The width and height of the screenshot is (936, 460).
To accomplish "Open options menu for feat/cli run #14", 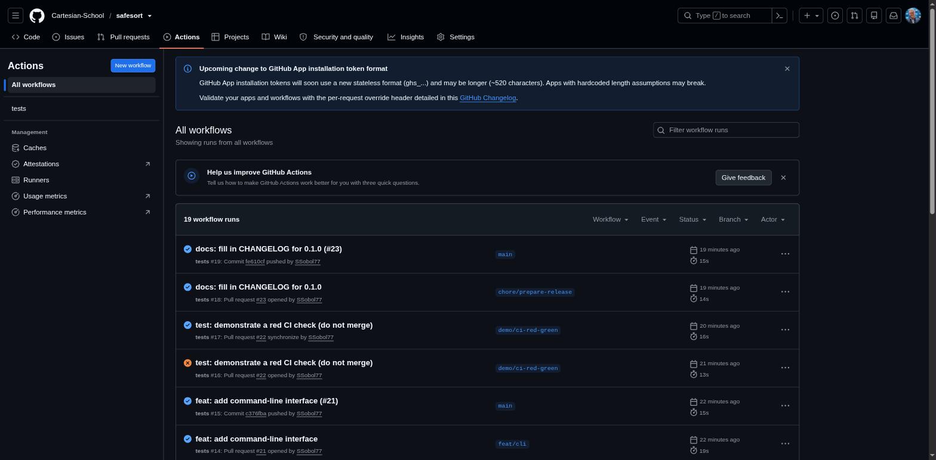I will 785,444.
